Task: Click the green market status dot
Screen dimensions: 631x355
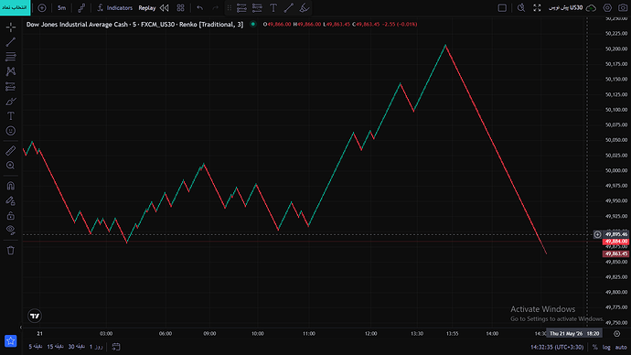Action: 253,24
